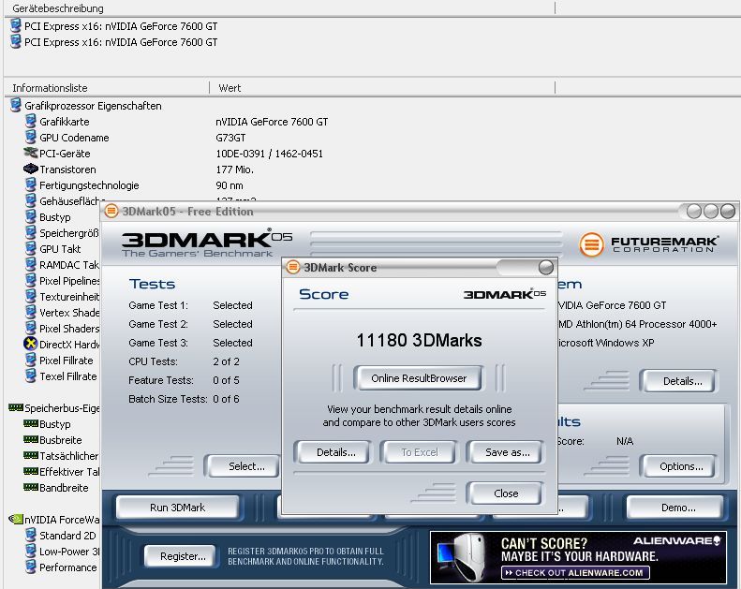Select the value '10DE-0391 / 1462-0451'
This screenshot has height=589, width=741.
pyautogui.click(x=270, y=154)
